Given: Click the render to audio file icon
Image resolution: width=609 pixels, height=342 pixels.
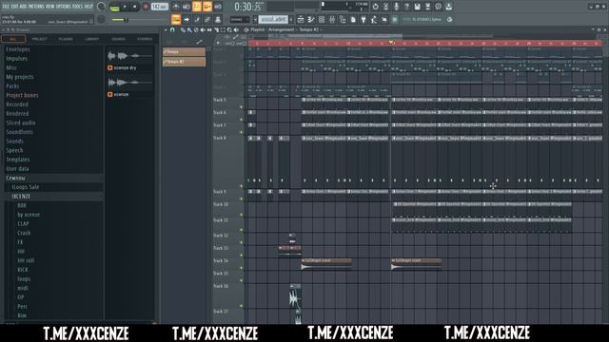Looking at the screenshot, I should pos(427,7).
